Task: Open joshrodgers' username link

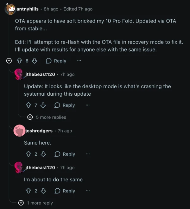Action: (39, 131)
